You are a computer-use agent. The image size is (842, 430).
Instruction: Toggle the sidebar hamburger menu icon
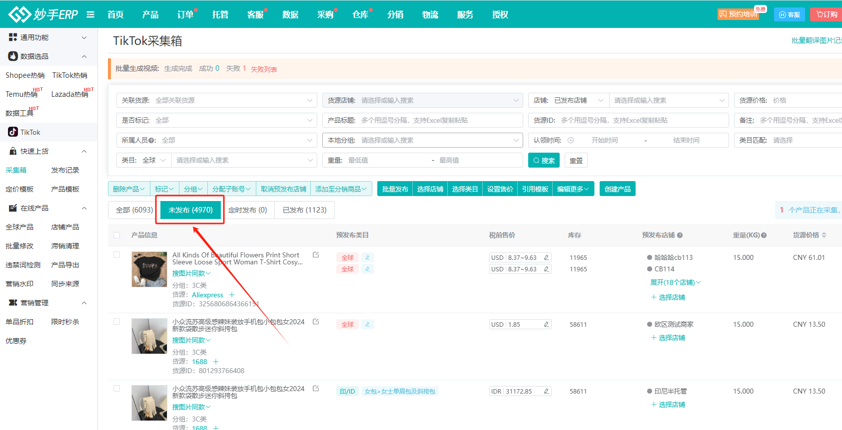[90, 14]
